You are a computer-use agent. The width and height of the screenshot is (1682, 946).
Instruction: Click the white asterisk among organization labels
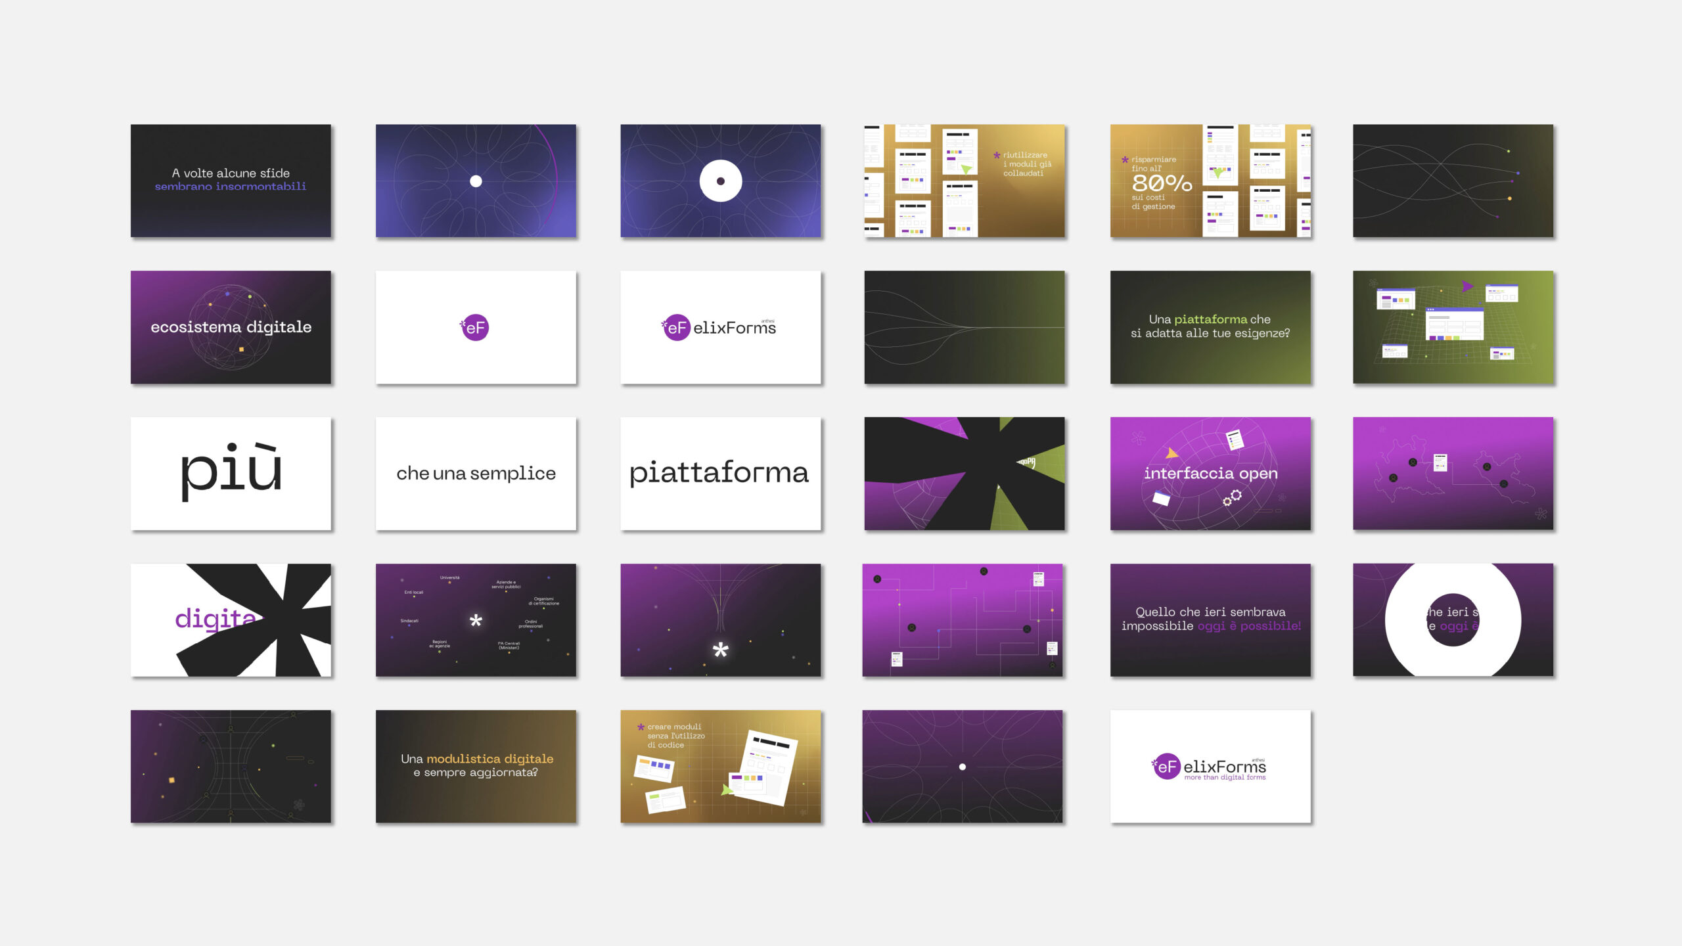pos(476,620)
